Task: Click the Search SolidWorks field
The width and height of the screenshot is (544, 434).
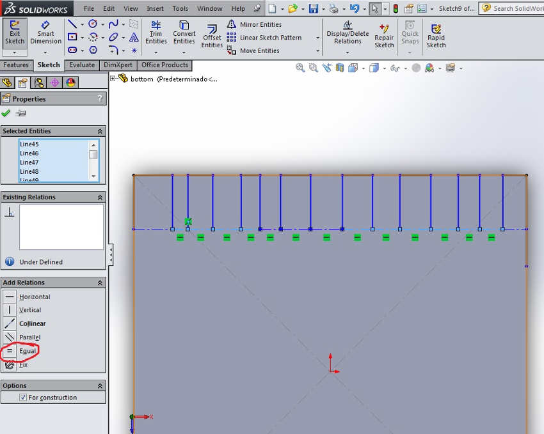Action: pos(518,8)
